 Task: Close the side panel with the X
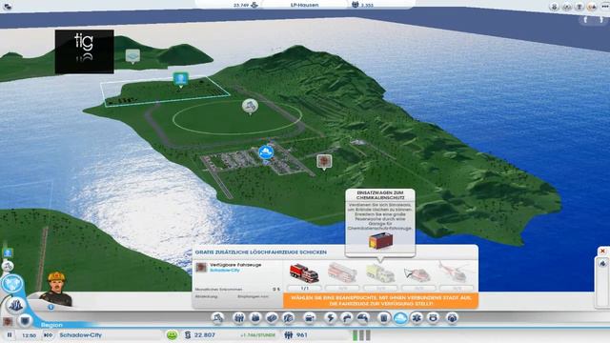pos(602,251)
